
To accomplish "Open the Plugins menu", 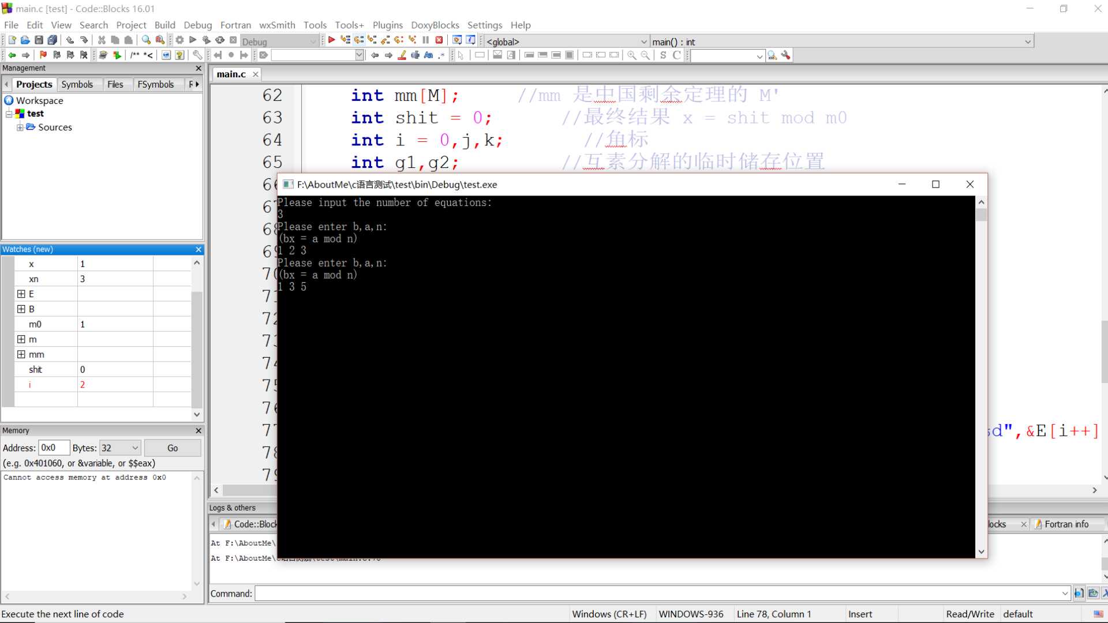I will coord(388,25).
